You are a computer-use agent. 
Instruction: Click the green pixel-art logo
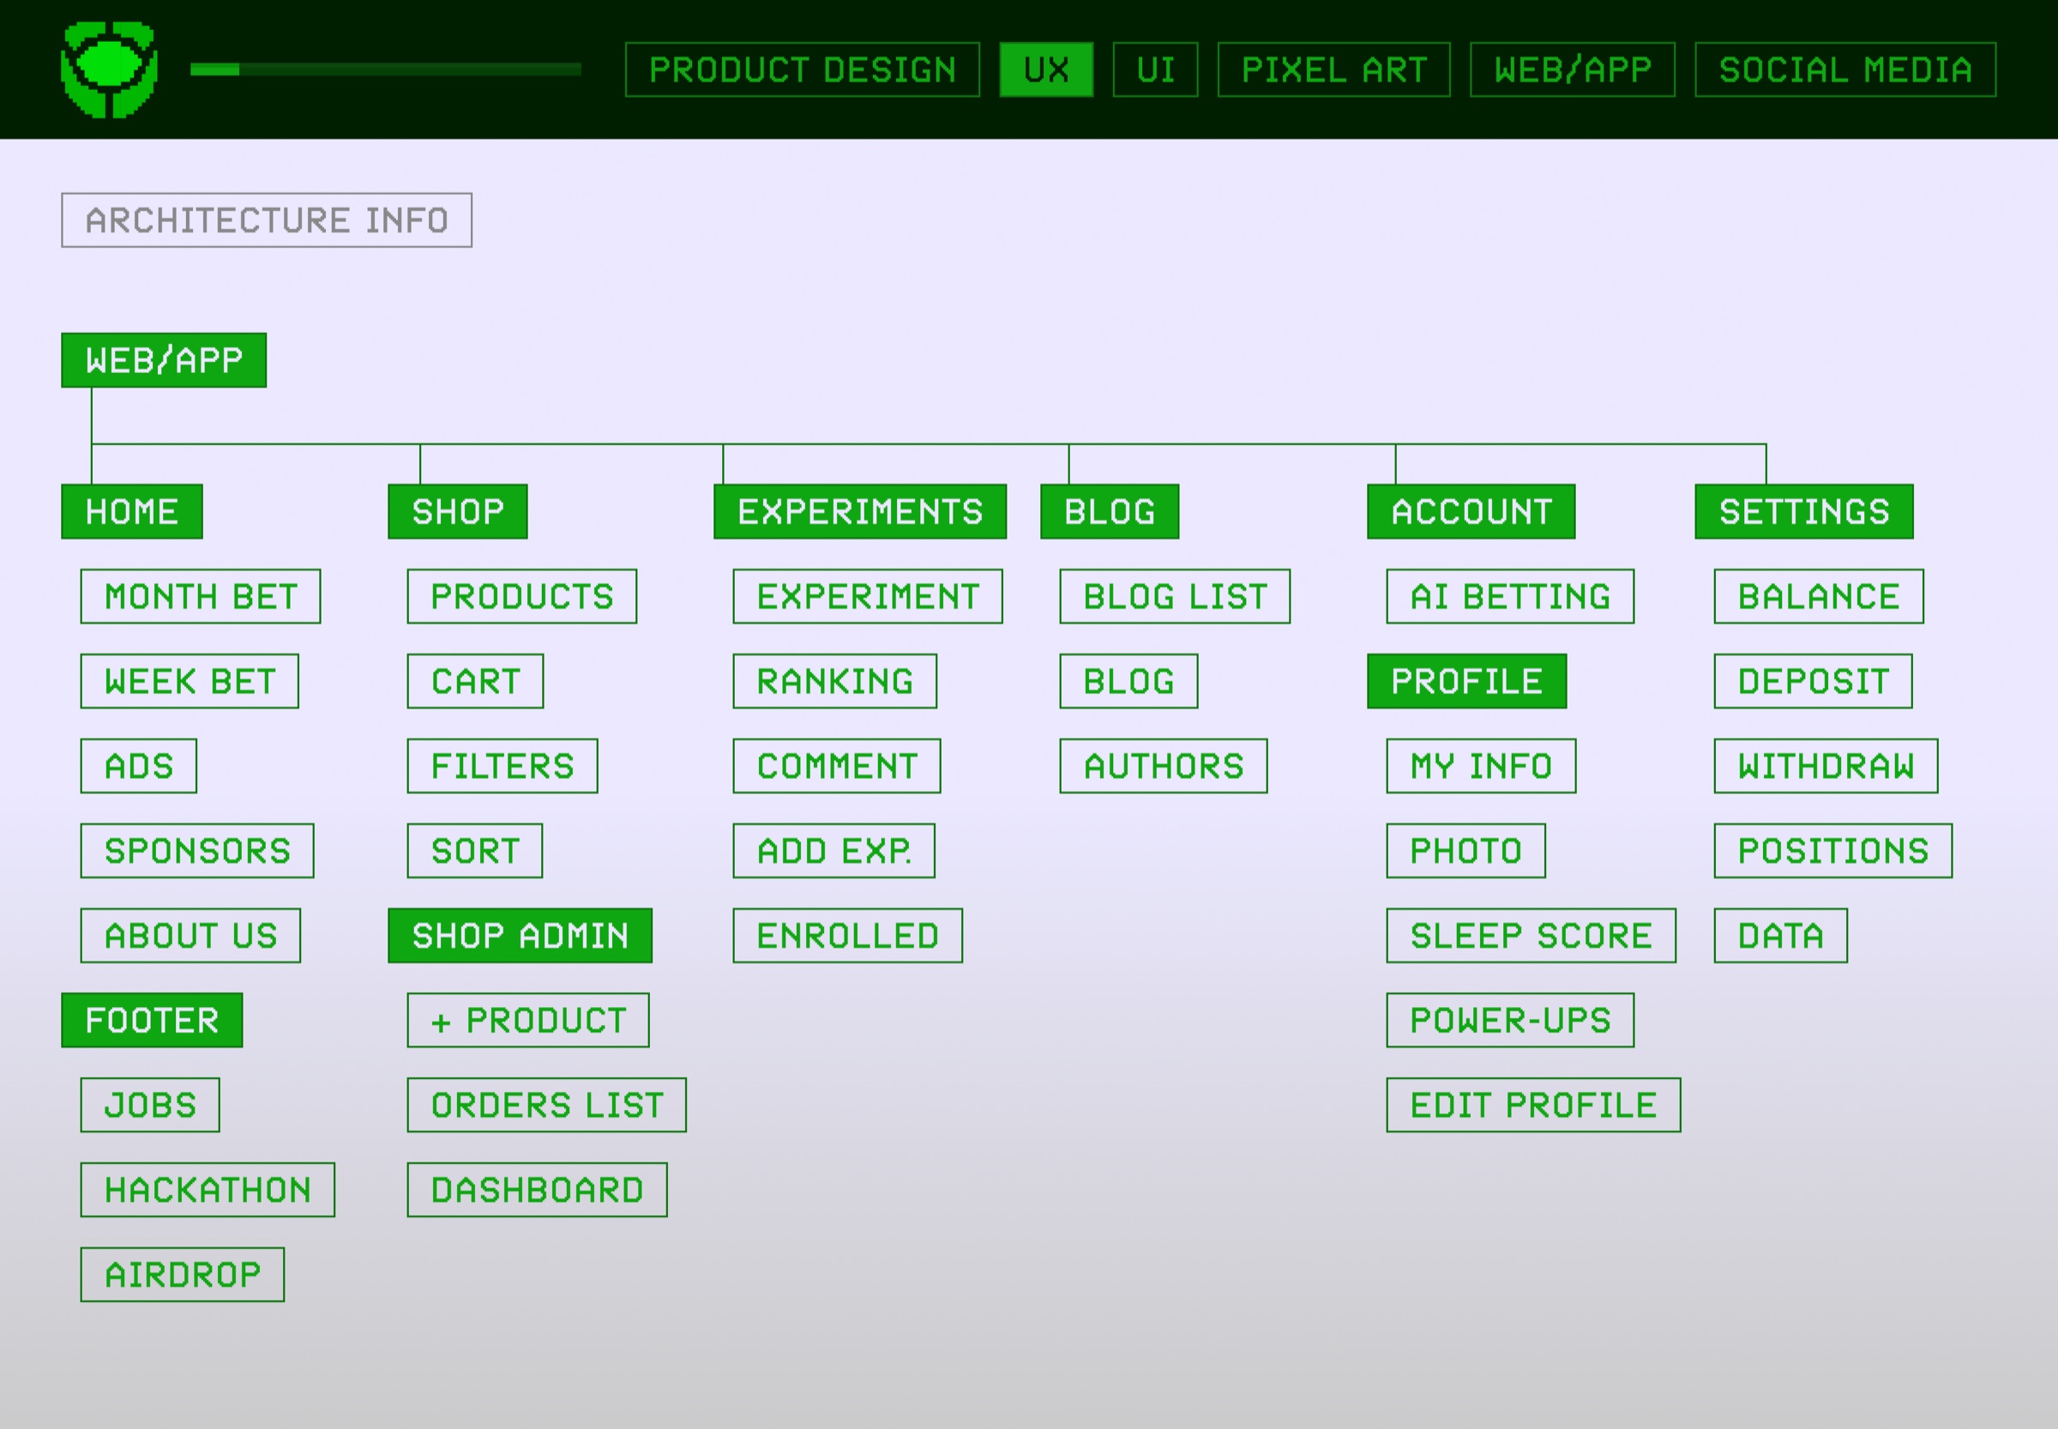point(109,69)
